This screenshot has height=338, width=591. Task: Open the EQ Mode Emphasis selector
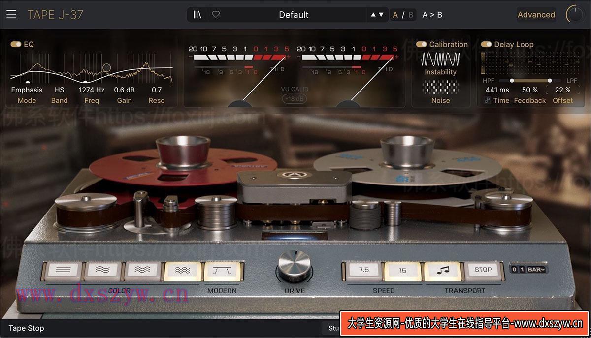point(27,90)
